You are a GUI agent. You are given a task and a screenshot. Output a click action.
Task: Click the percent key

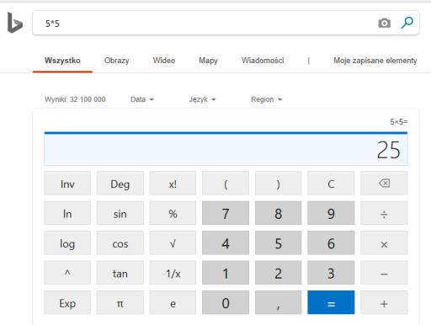(x=173, y=213)
